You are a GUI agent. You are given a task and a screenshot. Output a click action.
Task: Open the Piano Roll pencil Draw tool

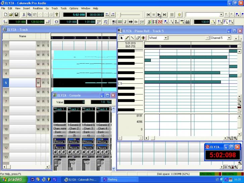click(x=127, y=38)
